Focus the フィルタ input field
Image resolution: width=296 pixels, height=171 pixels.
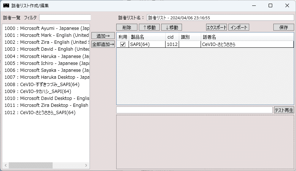pyautogui.click(x=65, y=18)
